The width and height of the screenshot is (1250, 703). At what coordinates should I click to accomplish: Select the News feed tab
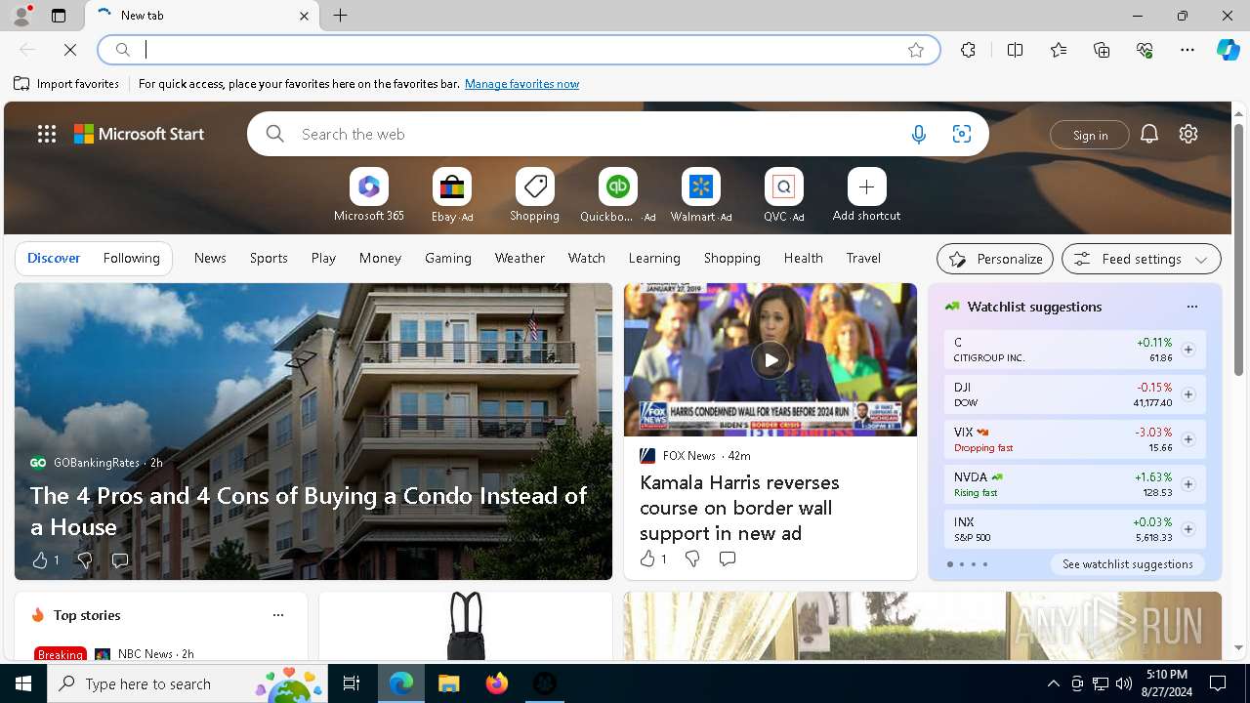tap(210, 258)
